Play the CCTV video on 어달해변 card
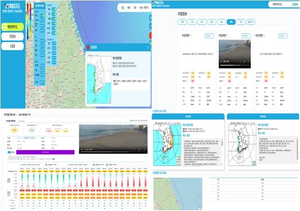The height and width of the screenshot is (211, 300). coord(221,61)
